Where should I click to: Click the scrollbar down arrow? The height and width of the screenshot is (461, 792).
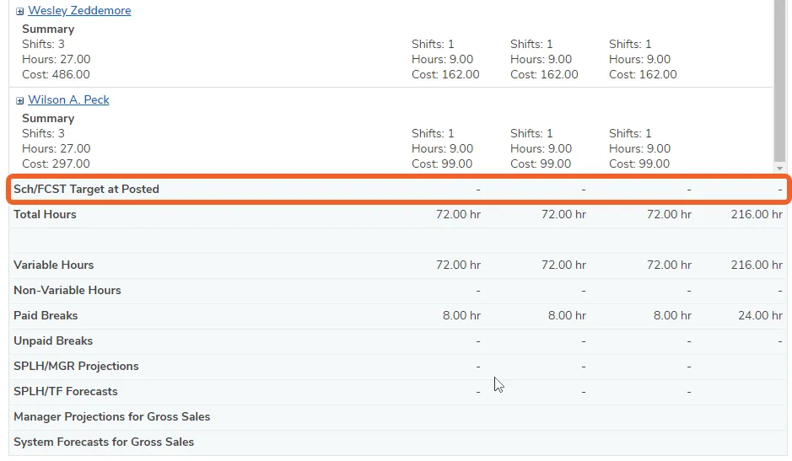(779, 169)
